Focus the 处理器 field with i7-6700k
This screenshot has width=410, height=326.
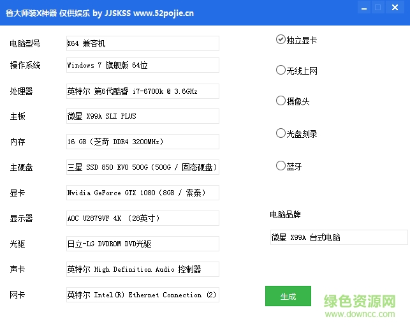(143, 91)
